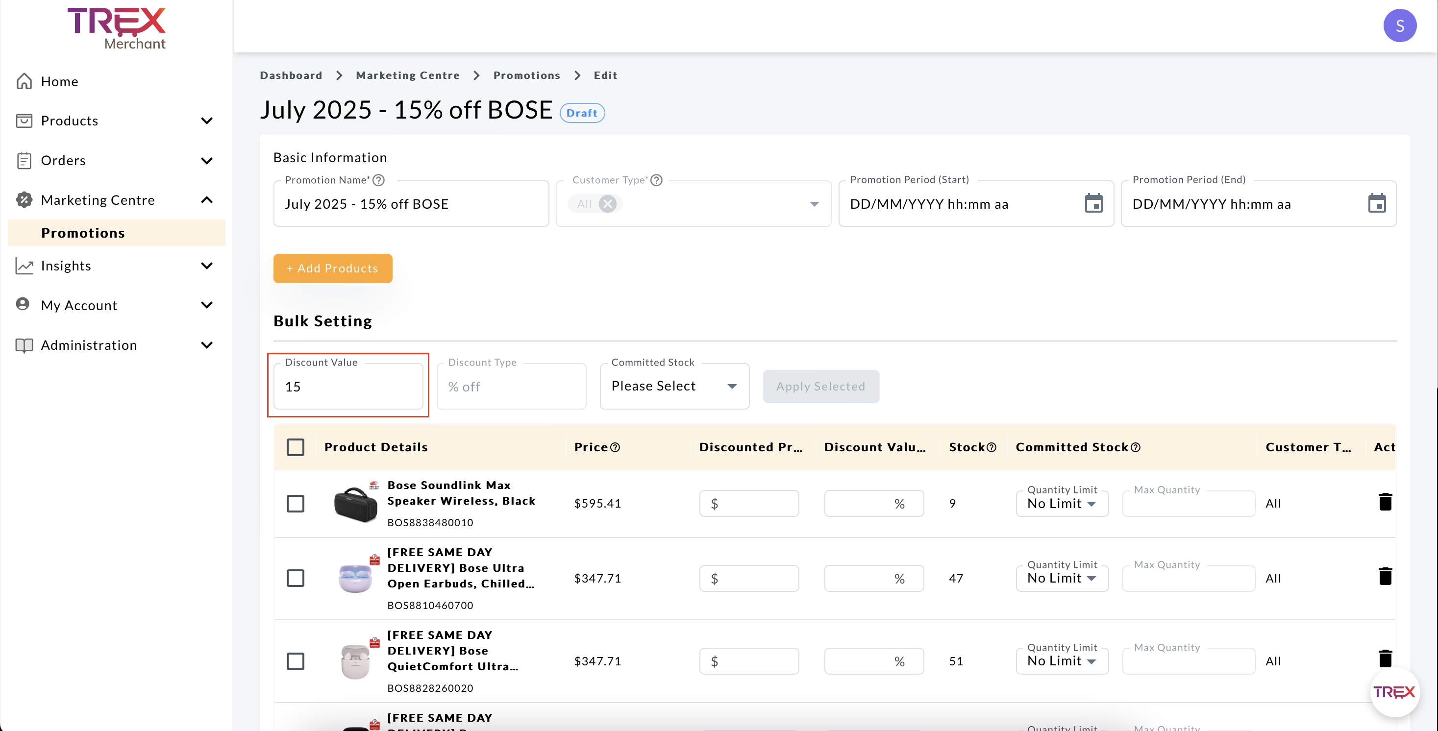Click the Price column info icon
Viewport: 1438px width, 731px height.
pyautogui.click(x=615, y=447)
